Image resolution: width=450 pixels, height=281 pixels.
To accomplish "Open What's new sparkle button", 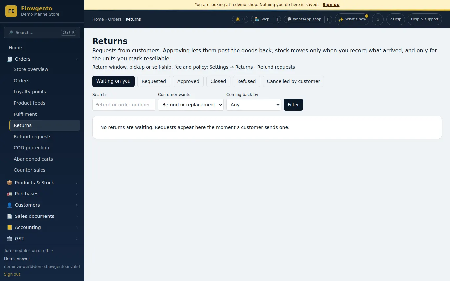I will pos(352,19).
